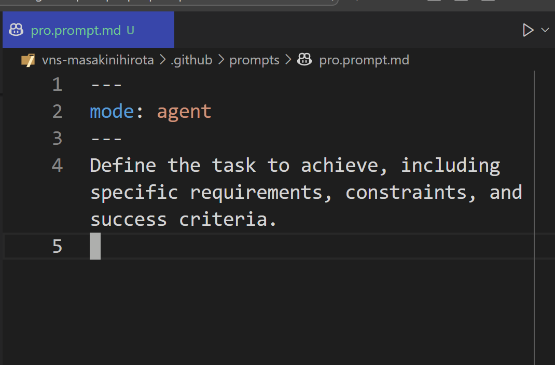Click the U untracked badge on the tab
The width and height of the screenshot is (555, 365).
(130, 30)
